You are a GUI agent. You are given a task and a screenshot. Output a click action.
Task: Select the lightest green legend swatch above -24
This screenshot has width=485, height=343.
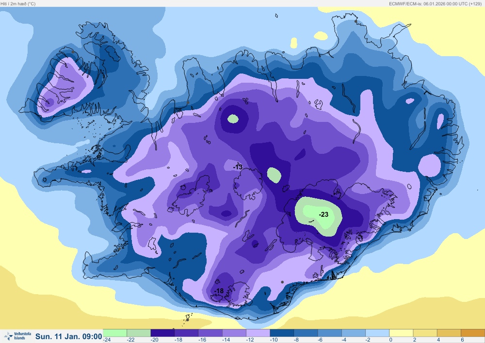tap(115, 333)
